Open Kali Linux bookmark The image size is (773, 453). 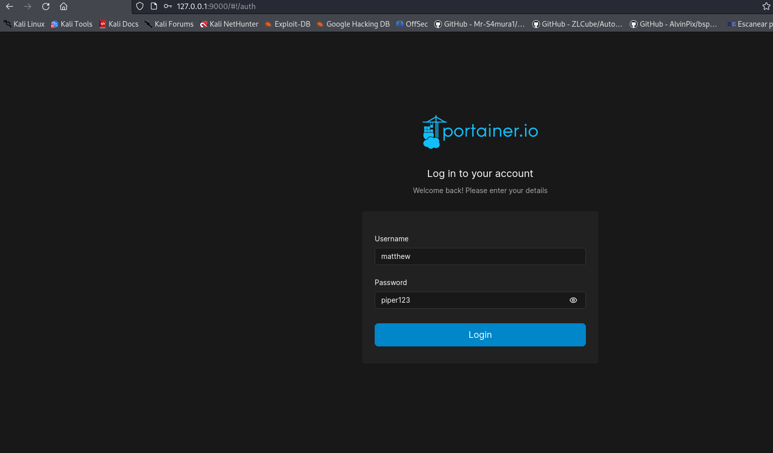click(24, 24)
